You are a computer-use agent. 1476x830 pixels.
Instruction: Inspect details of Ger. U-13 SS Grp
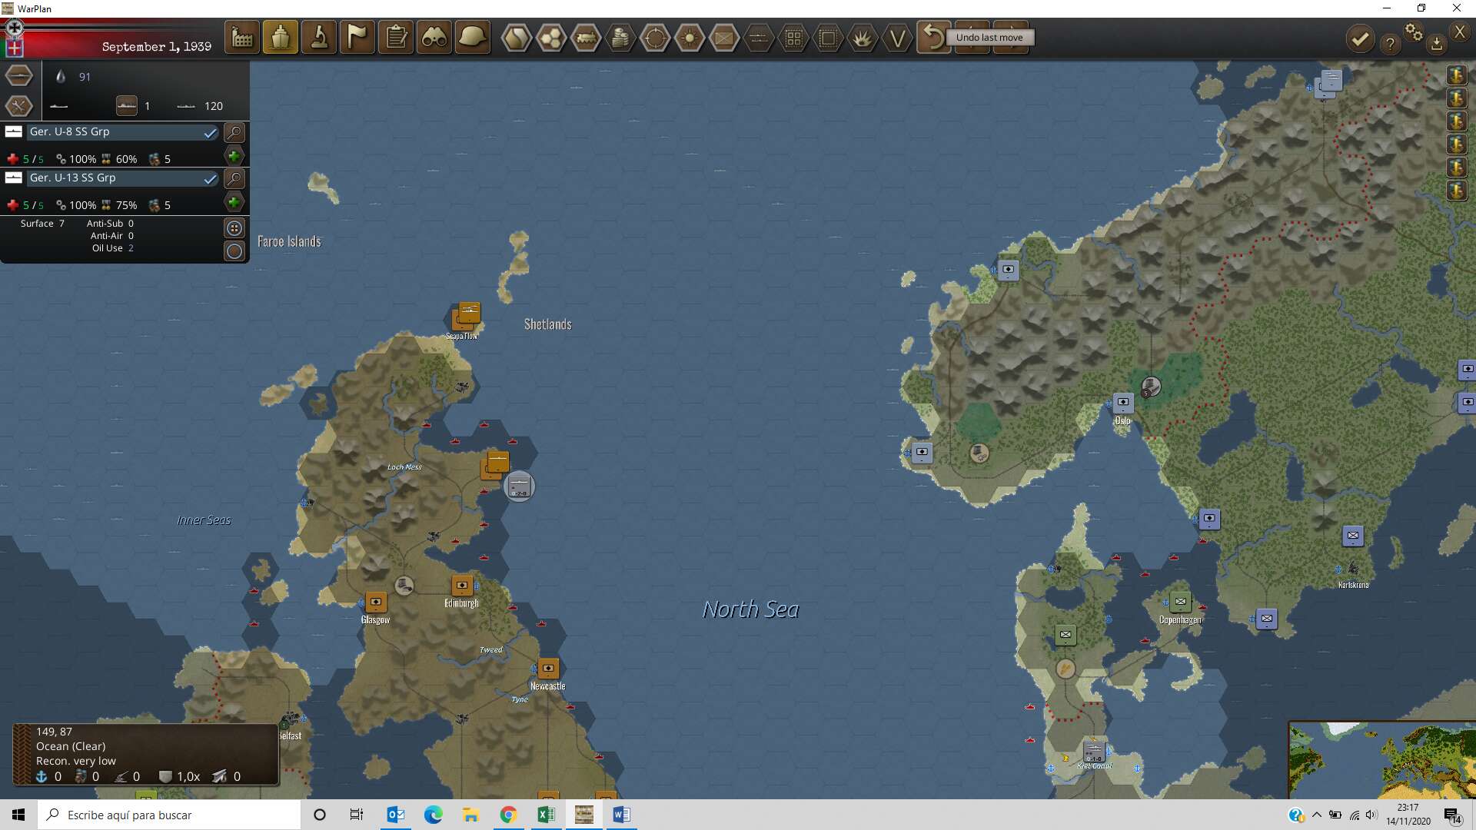coord(234,179)
